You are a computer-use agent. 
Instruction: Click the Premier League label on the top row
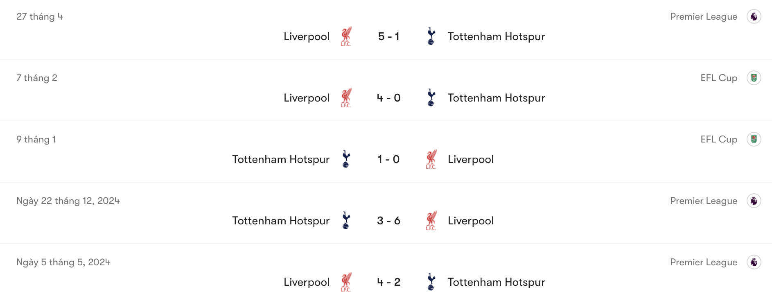[x=703, y=16]
